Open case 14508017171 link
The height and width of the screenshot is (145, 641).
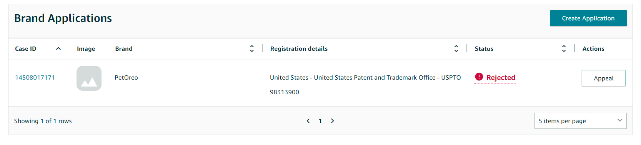tap(35, 77)
